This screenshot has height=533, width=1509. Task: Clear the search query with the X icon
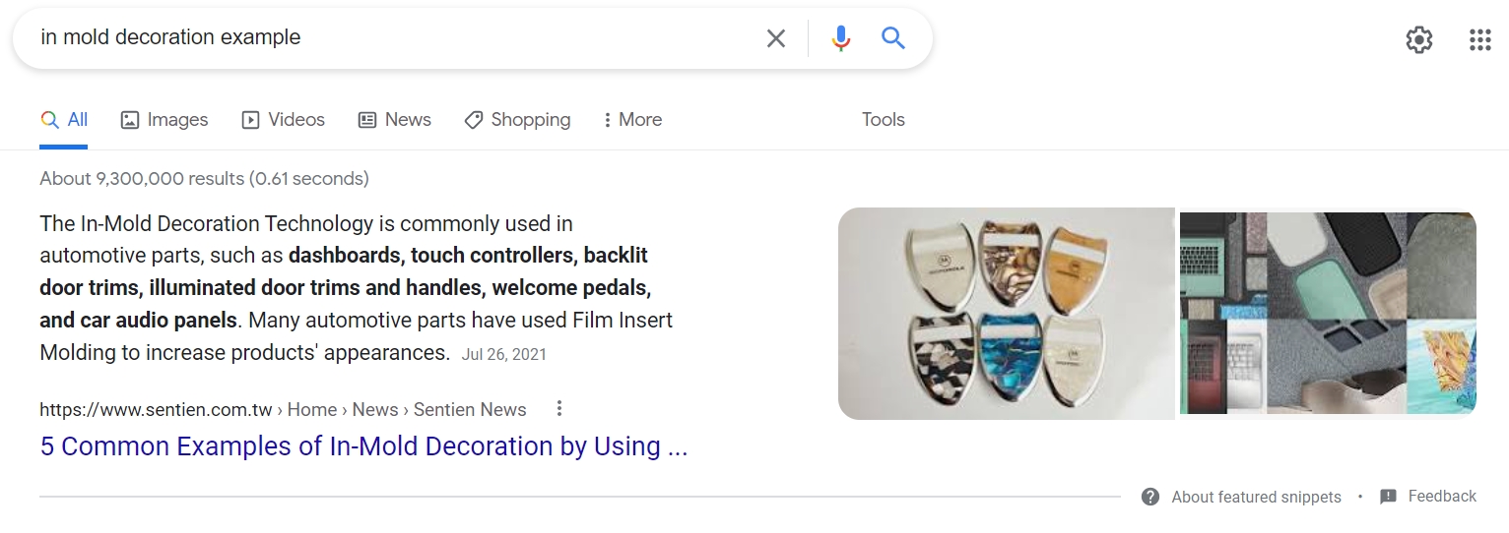(x=776, y=38)
